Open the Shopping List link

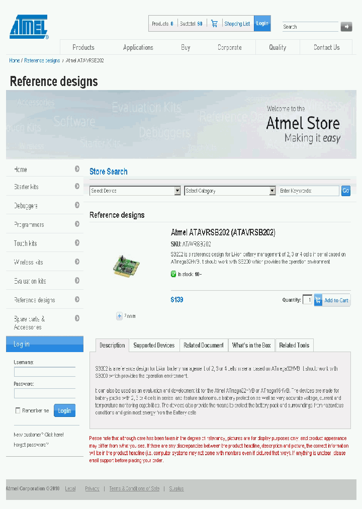point(237,24)
